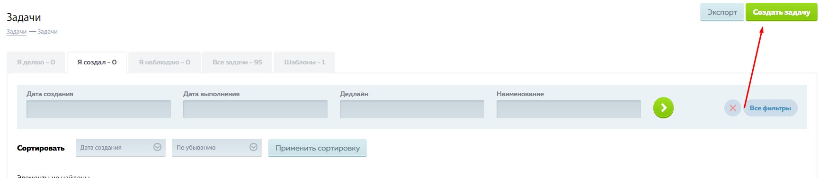Go to the Все задачи tab

pos(237,62)
